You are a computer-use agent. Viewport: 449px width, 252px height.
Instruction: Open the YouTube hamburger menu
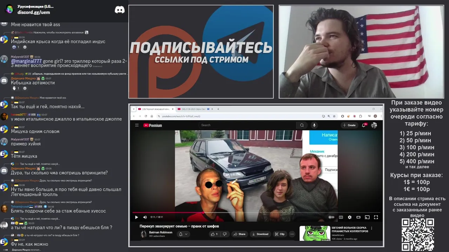pos(137,125)
